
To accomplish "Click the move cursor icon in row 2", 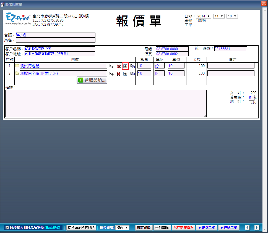I will pos(111,74).
